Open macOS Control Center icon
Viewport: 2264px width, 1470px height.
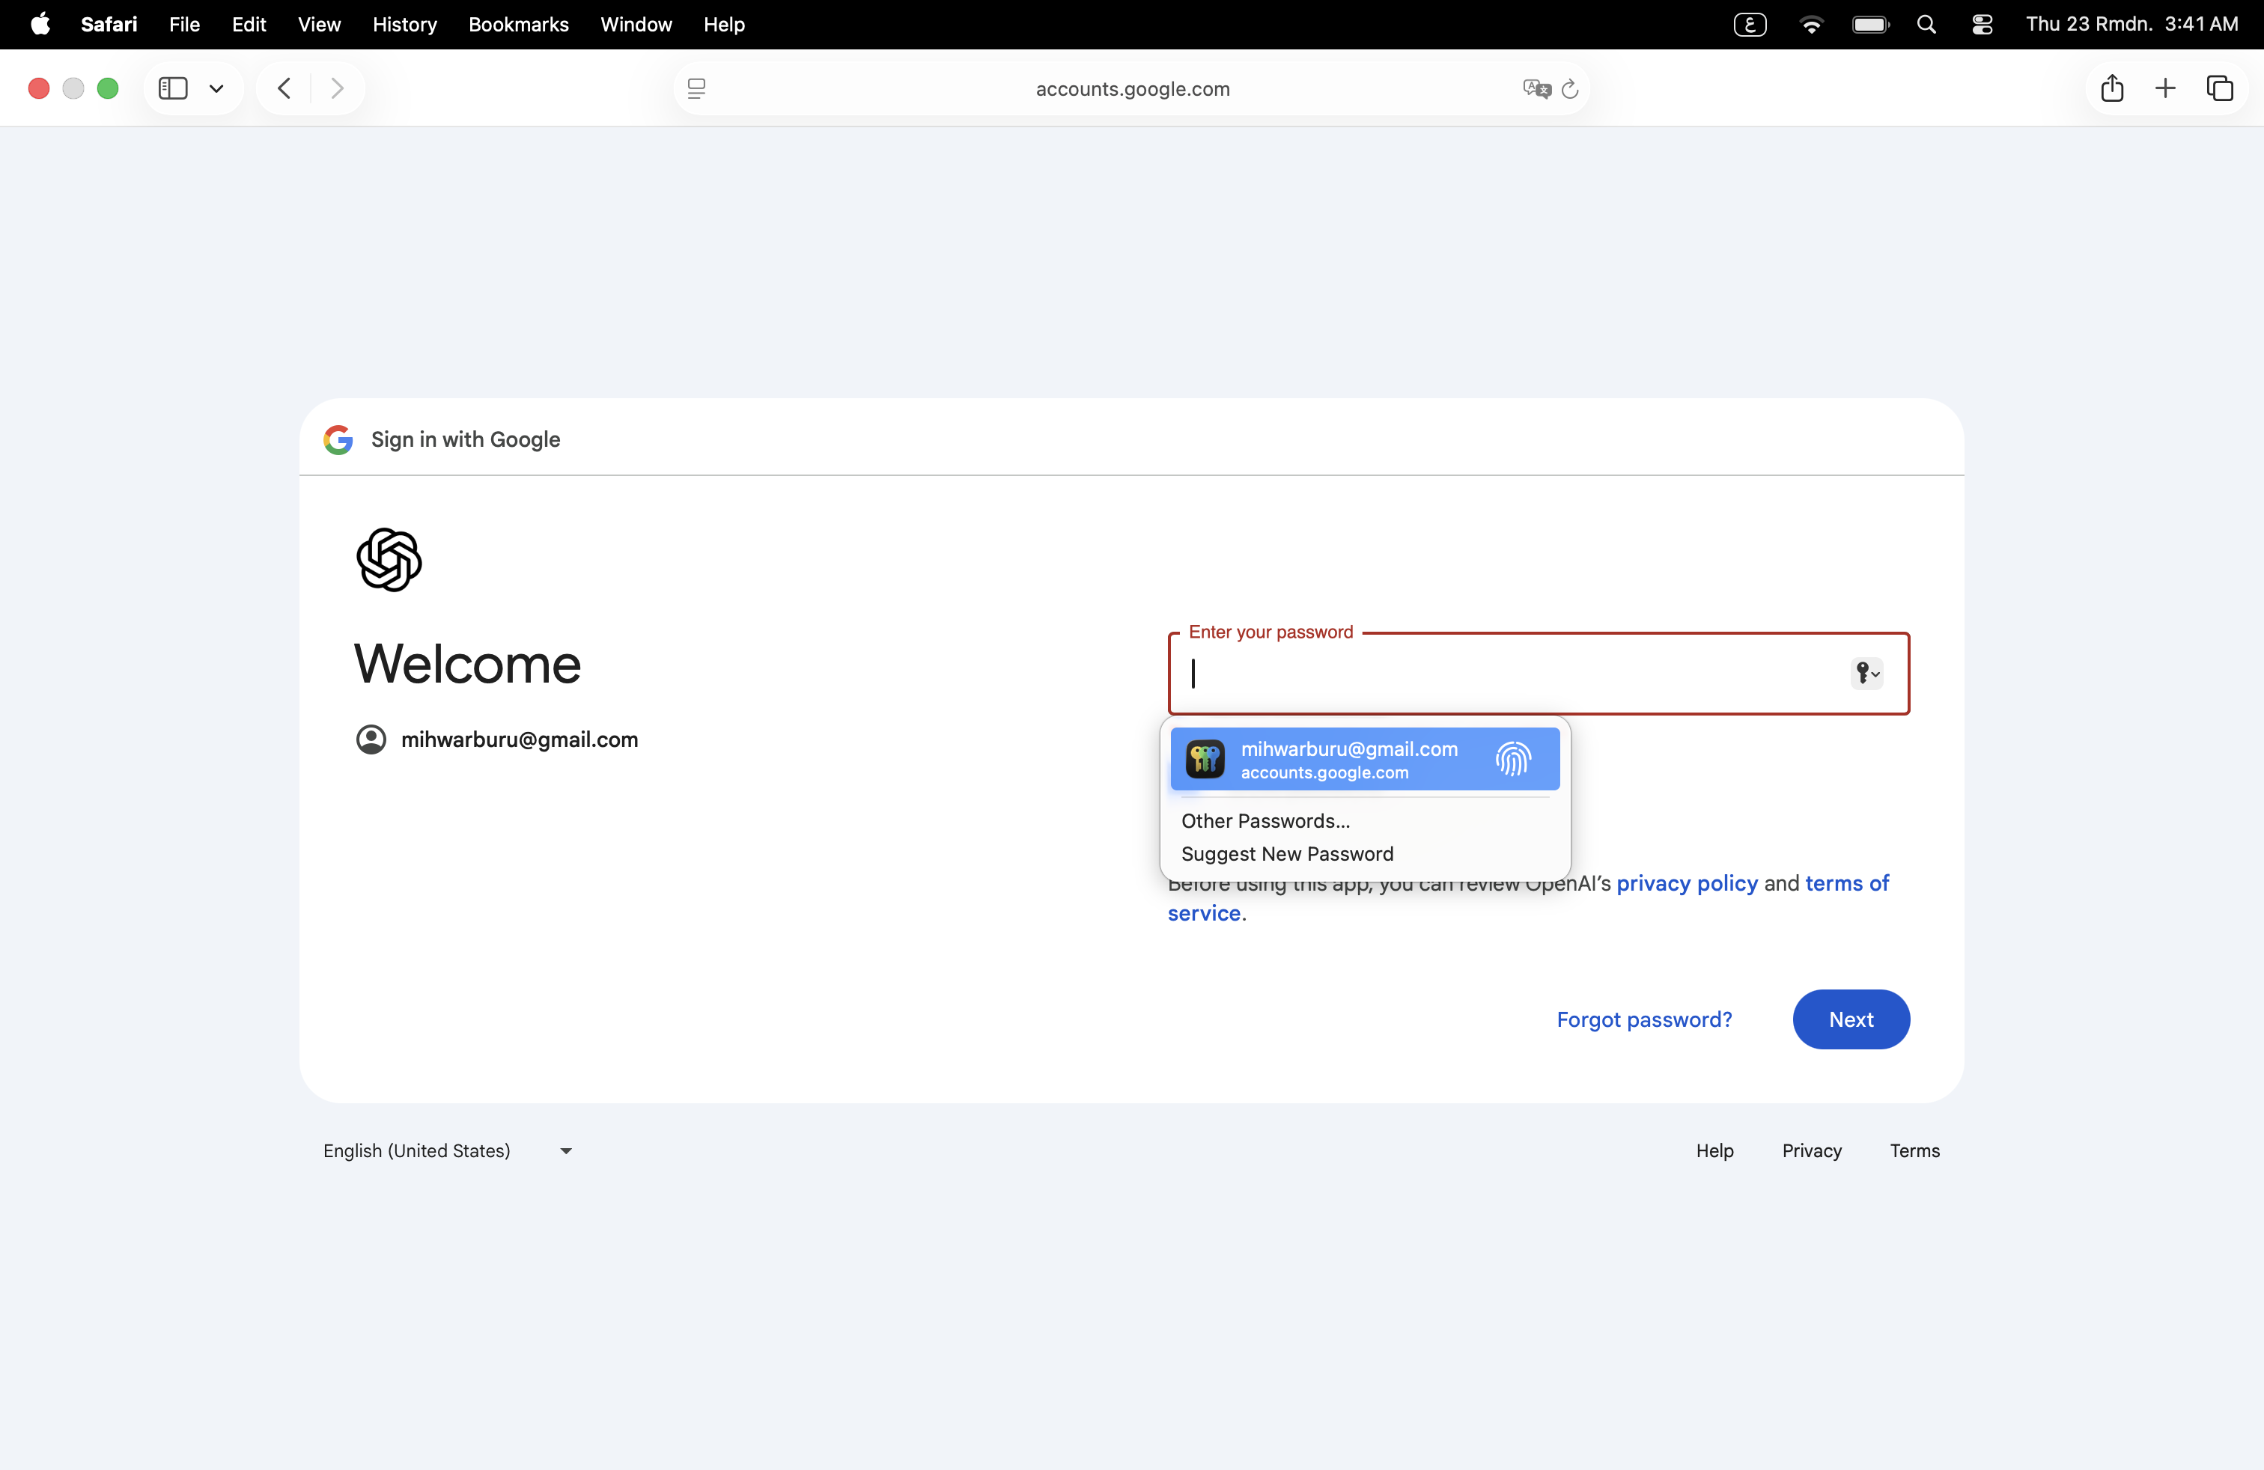(x=1982, y=25)
